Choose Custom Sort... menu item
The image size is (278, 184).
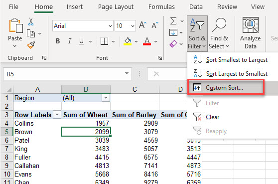pyautogui.click(x=226, y=87)
